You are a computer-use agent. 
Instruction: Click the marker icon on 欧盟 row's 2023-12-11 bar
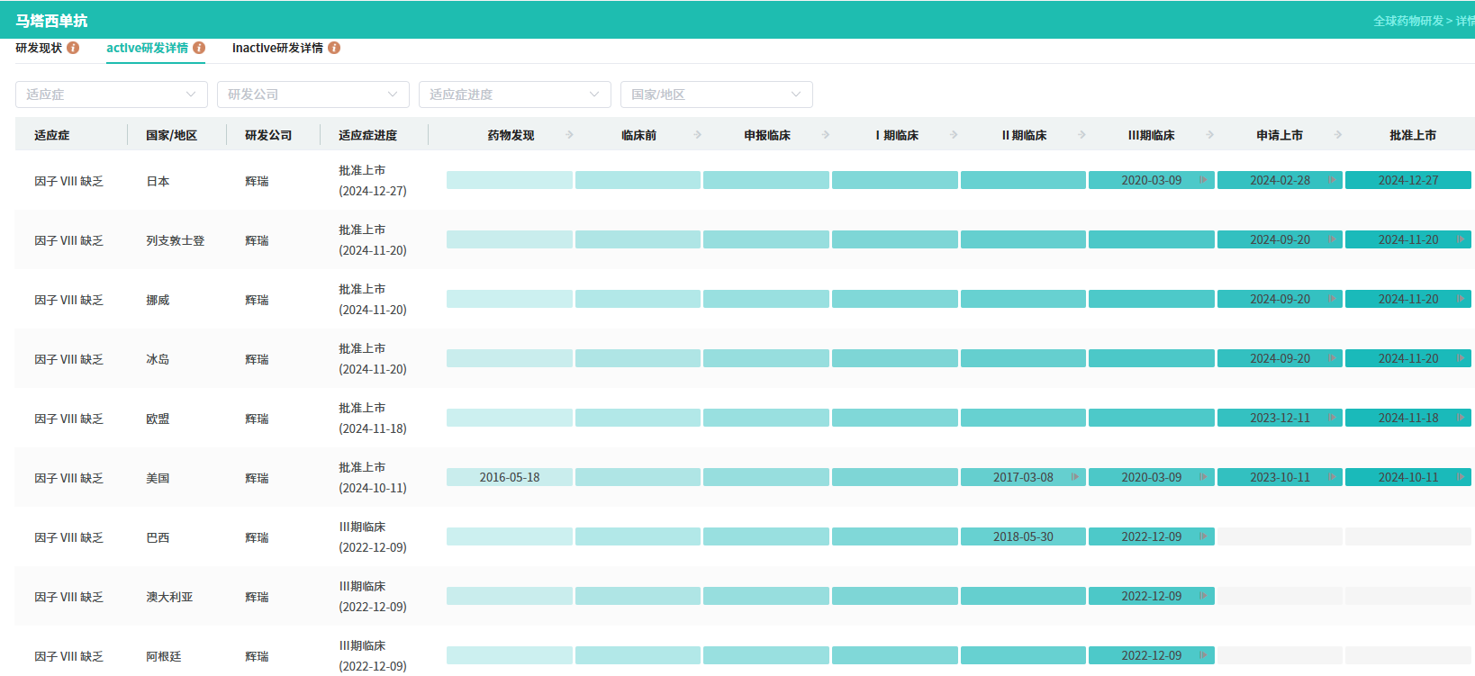(x=1331, y=418)
